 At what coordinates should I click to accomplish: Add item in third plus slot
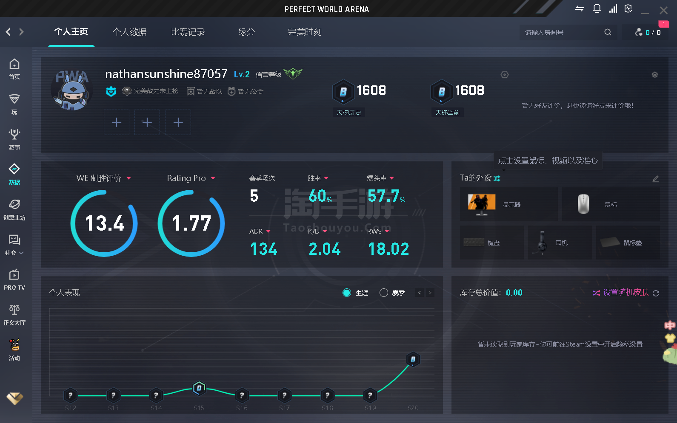(178, 122)
